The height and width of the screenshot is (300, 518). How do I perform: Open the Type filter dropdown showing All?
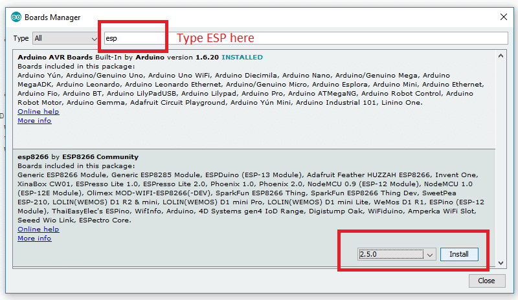(x=65, y=38)
